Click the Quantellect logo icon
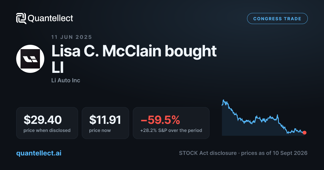Viewport: 324px width, 170px height. coord(21,18)
